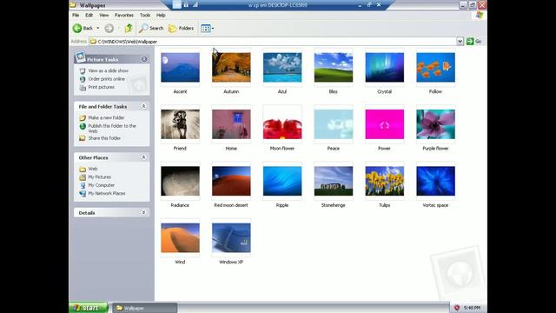Select the Wind wallpaper thumbnail

tap(180, 237)
